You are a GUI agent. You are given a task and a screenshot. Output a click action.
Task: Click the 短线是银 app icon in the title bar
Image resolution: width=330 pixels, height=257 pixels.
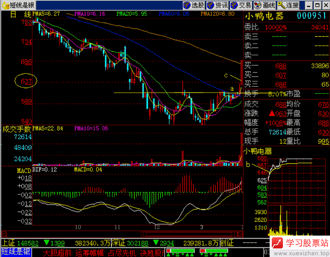click(5, 5)
